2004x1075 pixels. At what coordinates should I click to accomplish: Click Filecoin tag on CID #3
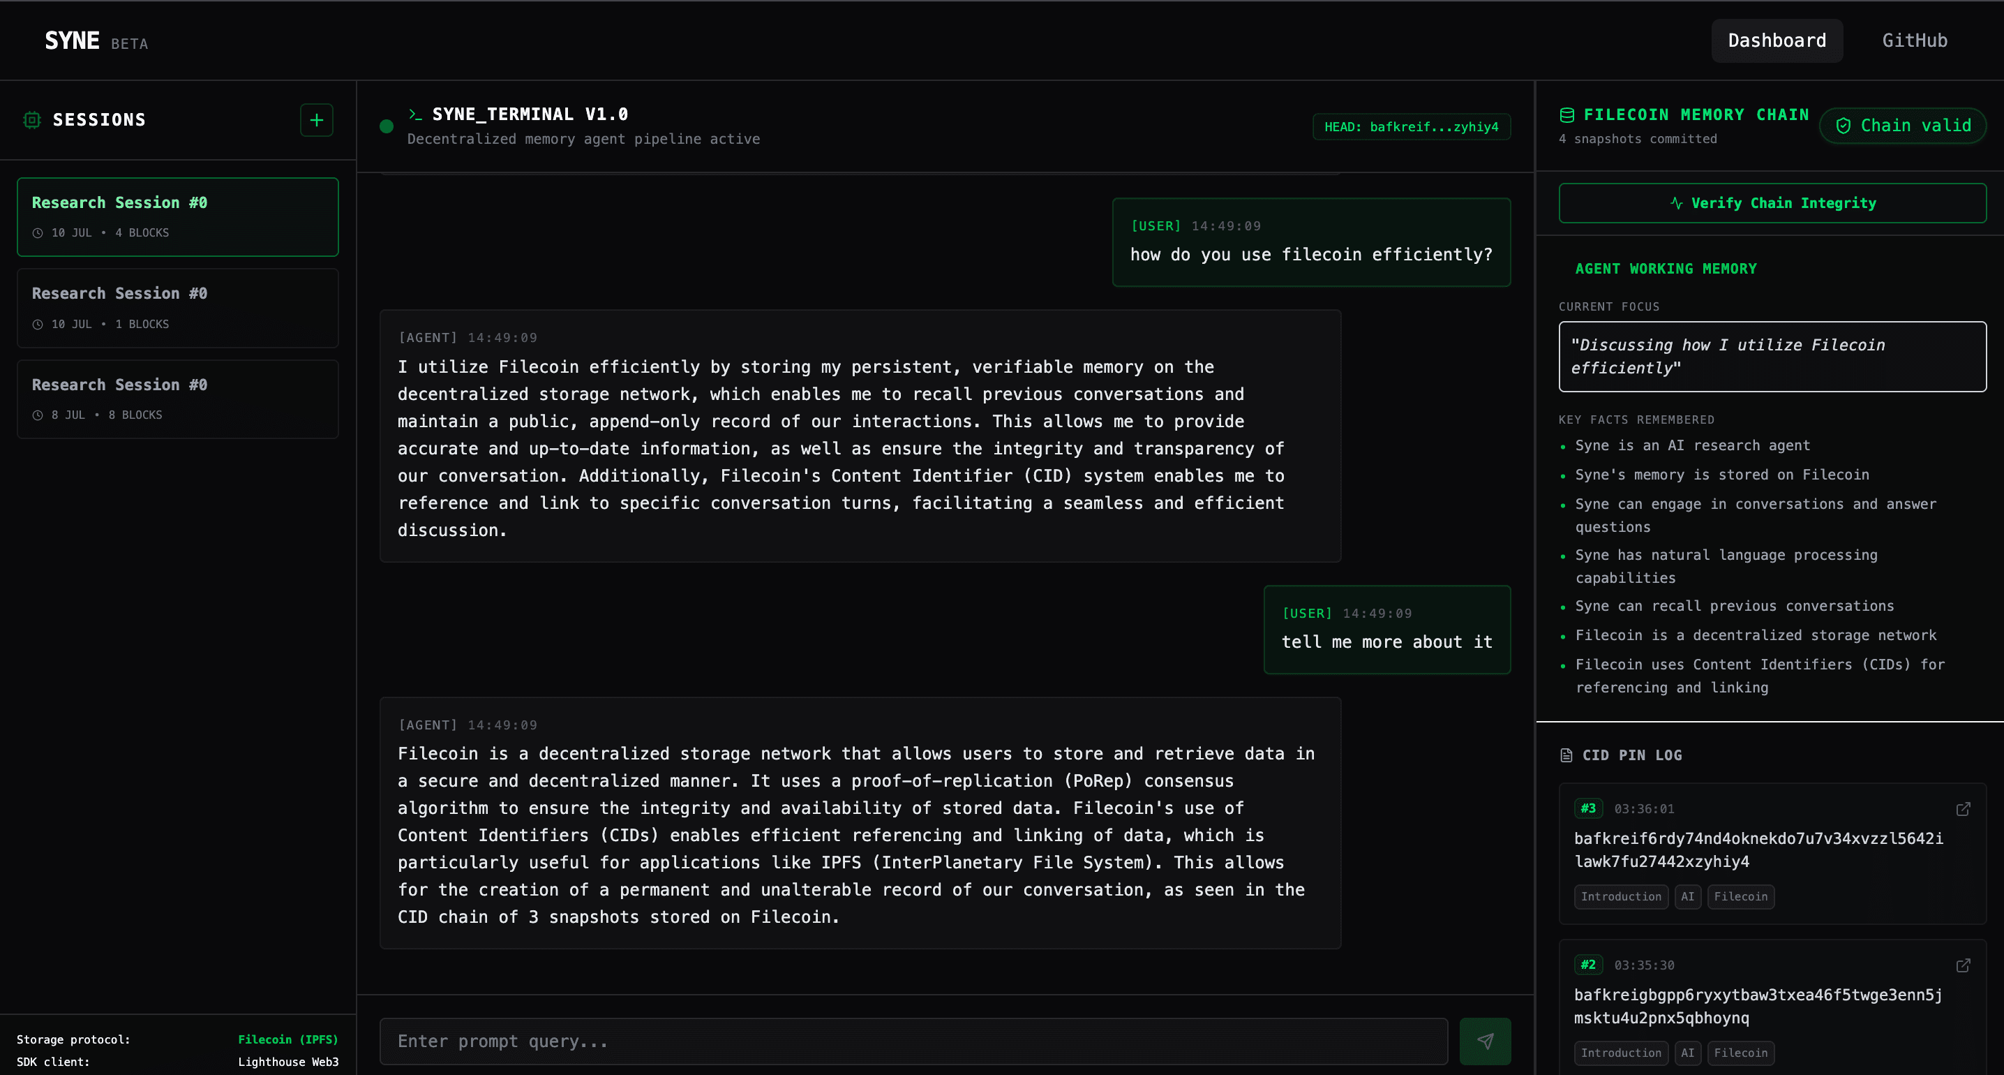point(1740,897)
